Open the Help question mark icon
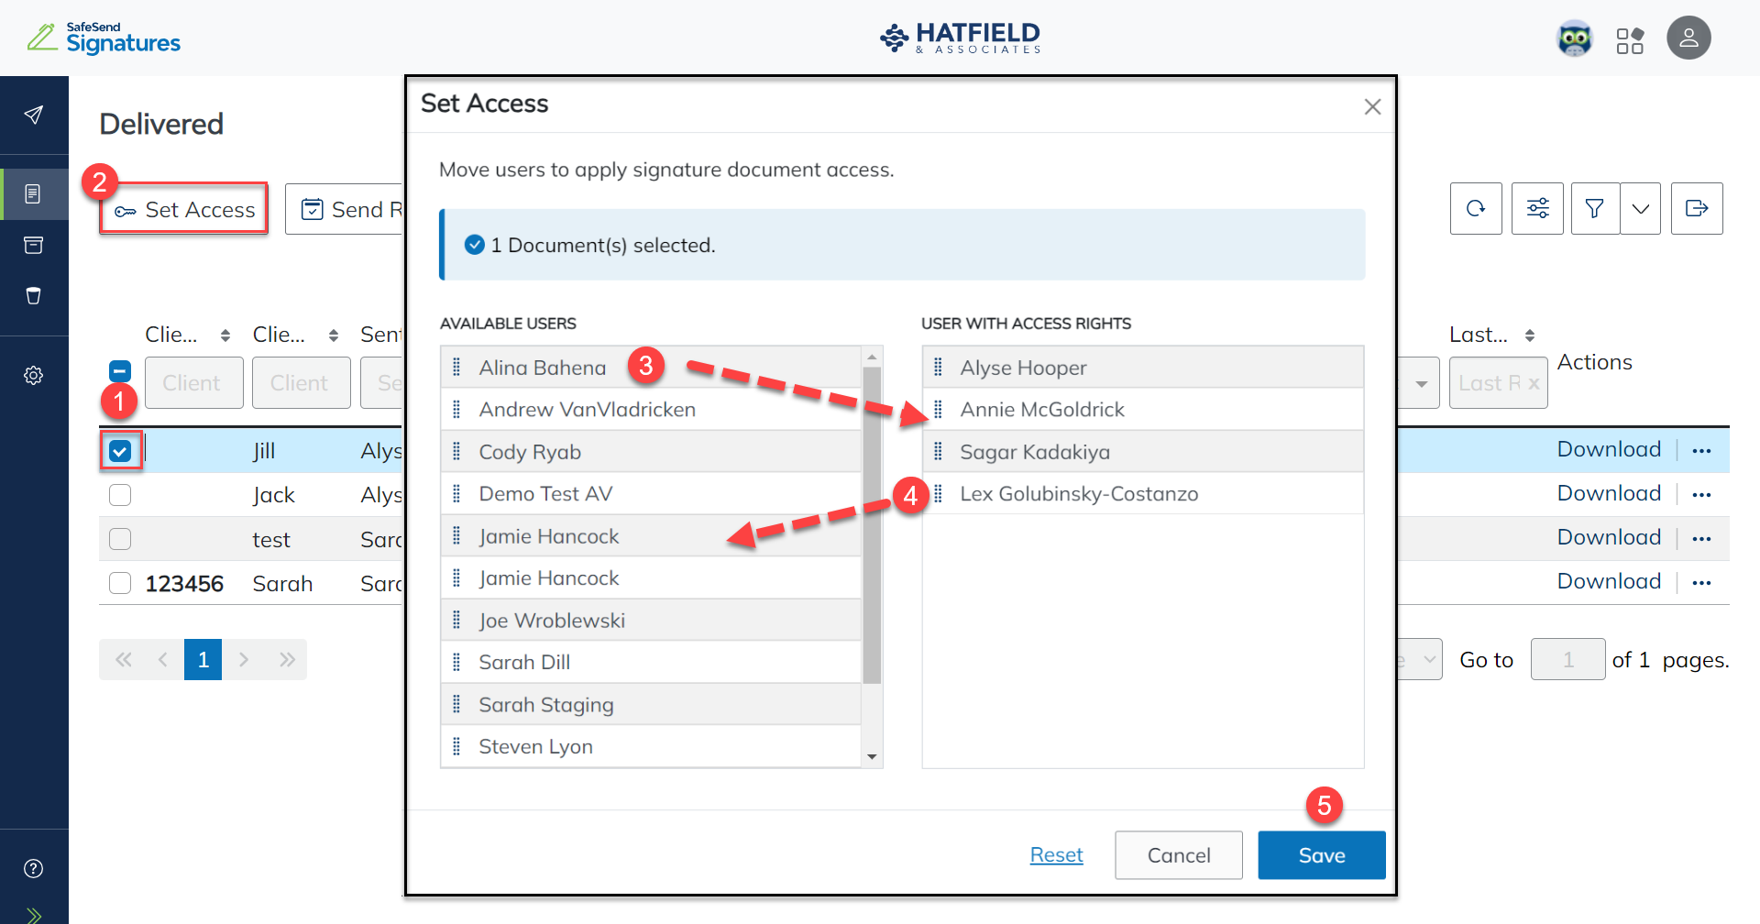Screen dimensions: 1760x924 coord(34,868)
